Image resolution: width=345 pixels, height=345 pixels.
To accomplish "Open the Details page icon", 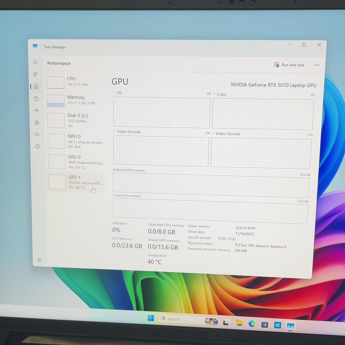I will (37, 134).
